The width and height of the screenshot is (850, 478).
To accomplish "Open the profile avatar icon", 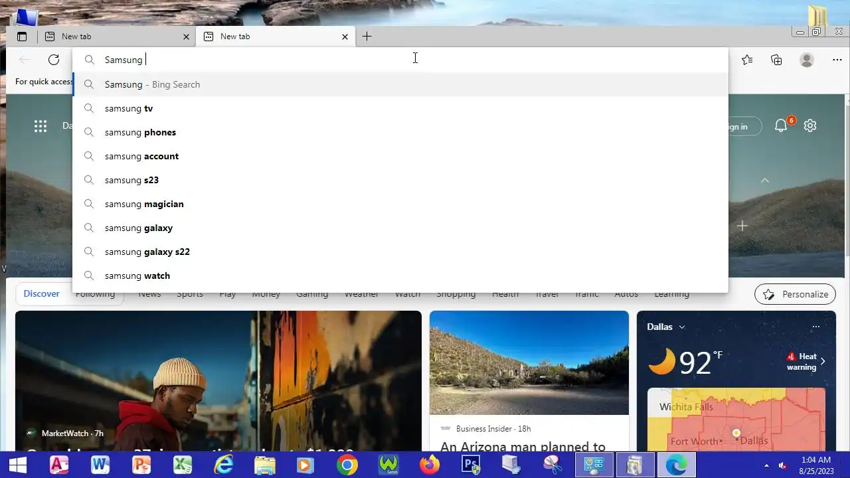I will tap(807, 60).
